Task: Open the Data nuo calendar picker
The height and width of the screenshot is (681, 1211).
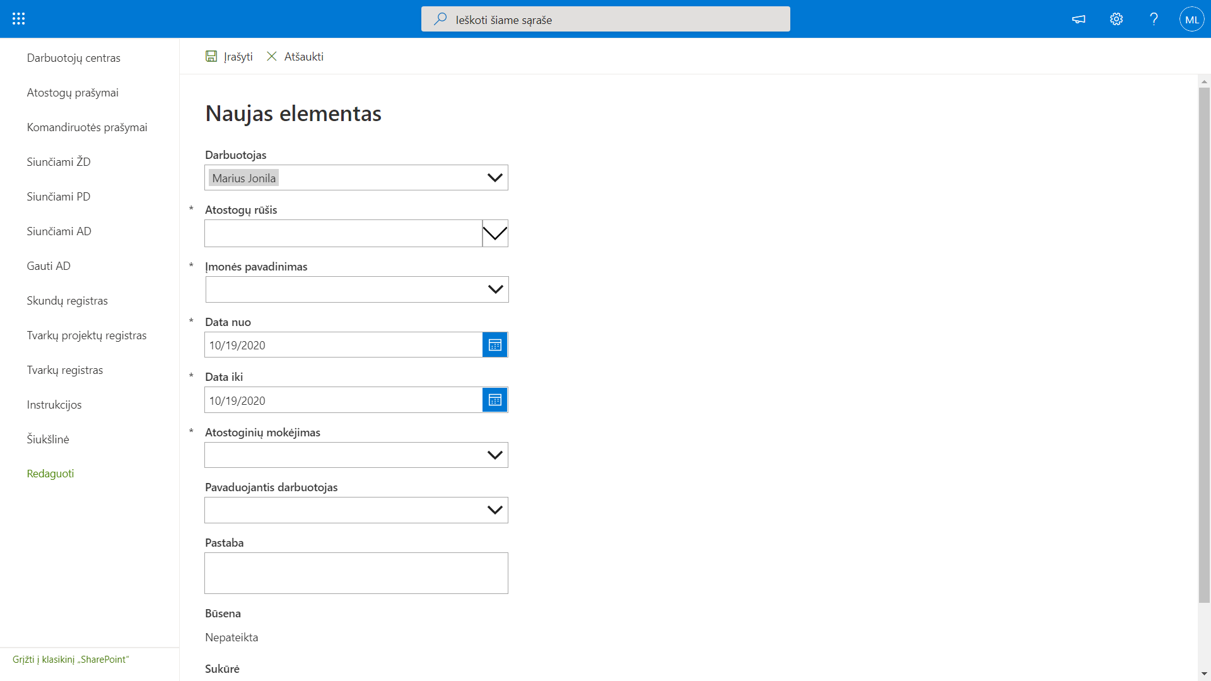Action: 495,345
